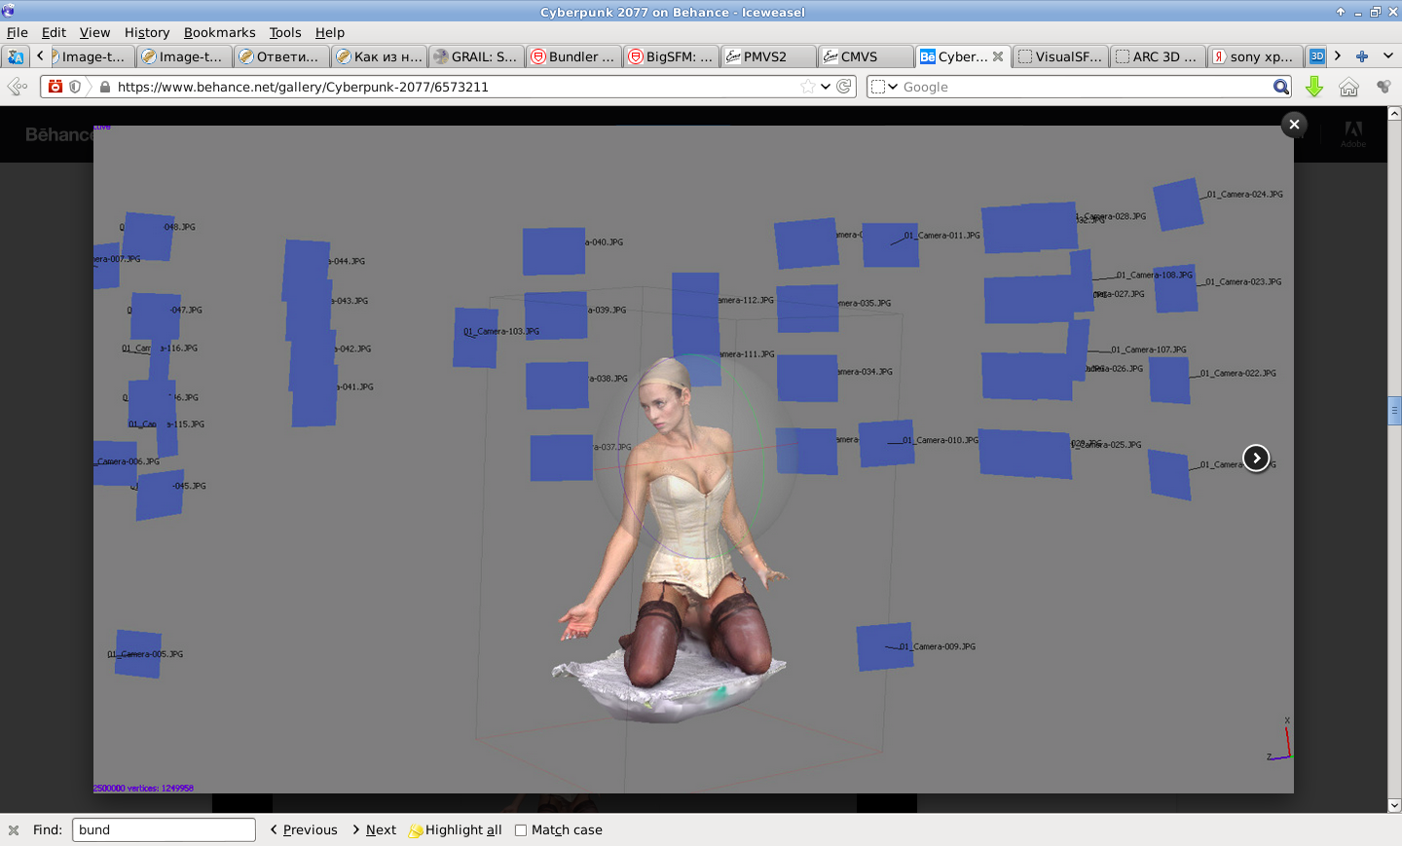Switch to the Ответи... tab
The width and height of the screenshot is (1402, 846).
click(281, 56)
